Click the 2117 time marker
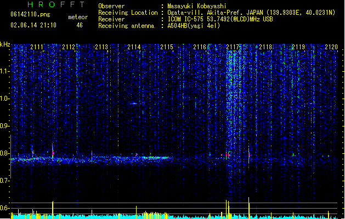This screenshot has width=345, height=219. 233,47
